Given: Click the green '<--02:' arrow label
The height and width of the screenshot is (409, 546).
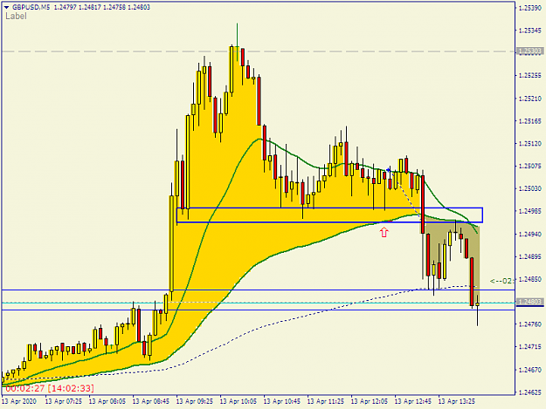Looking at the screenshot, I should click(501, 281).
